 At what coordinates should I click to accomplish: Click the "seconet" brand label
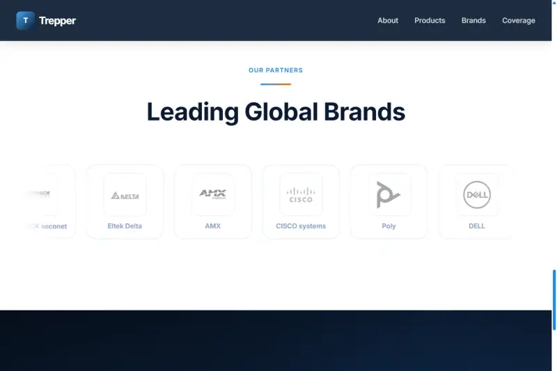(47, 226)
